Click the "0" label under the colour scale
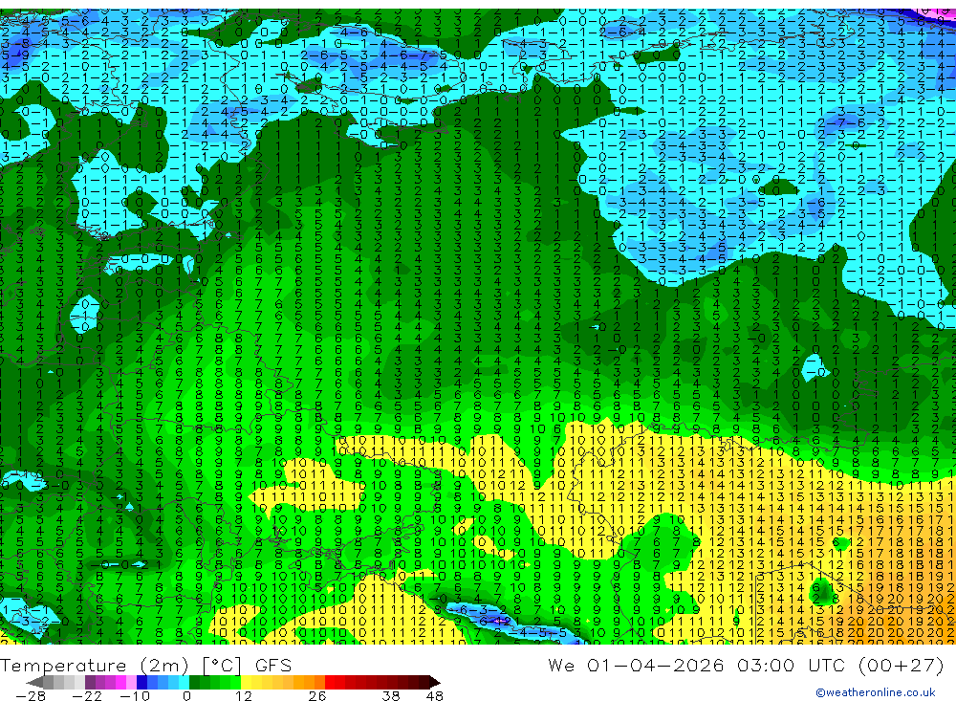This screenshot has width=956, height=701. pyautogui.click(x=186, y=695)
